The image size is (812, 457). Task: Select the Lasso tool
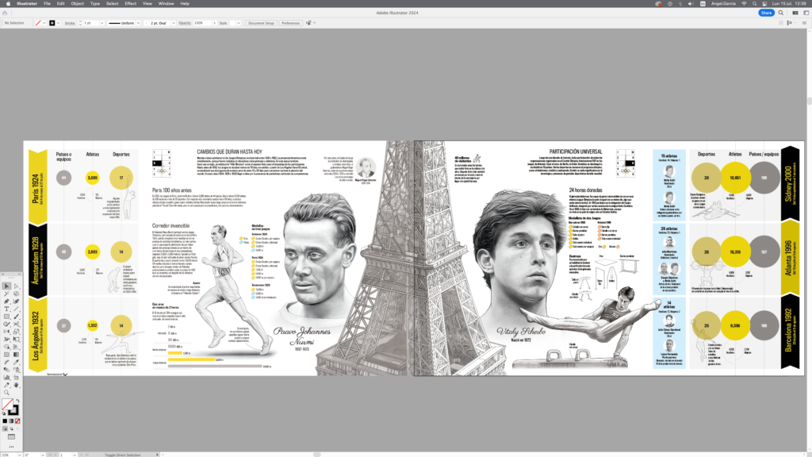(17, 294)
